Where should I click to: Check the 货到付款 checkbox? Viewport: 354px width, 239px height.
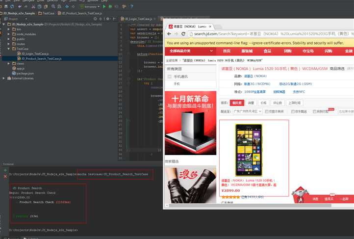[314, 111]
